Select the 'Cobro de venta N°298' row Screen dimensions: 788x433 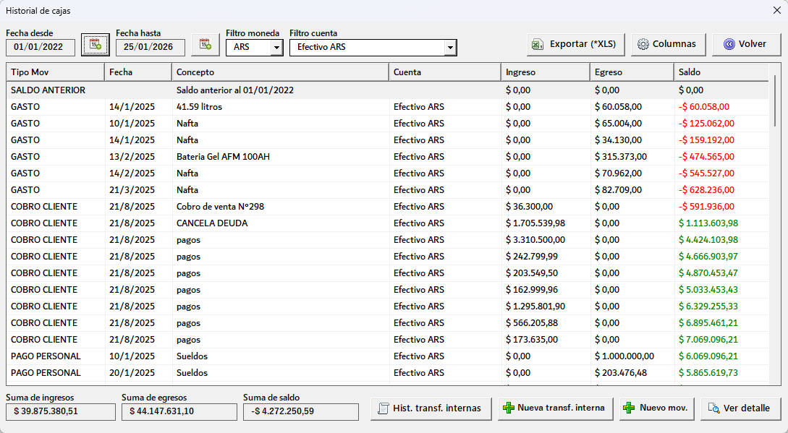pos(387,207)
